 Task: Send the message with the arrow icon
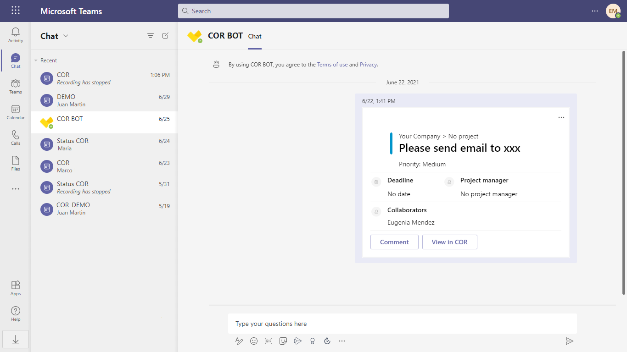pyautogui.click(x=570, y=341)
